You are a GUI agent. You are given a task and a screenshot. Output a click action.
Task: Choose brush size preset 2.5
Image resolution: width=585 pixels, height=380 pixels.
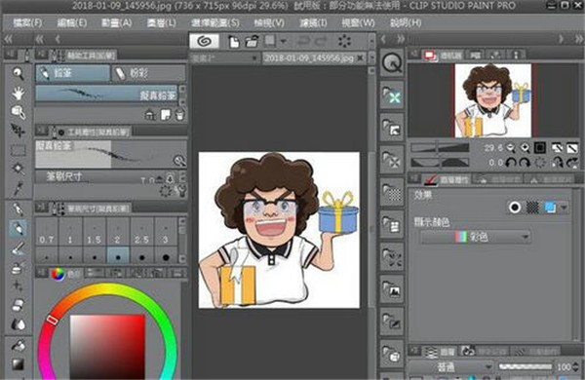coord(141,232)
